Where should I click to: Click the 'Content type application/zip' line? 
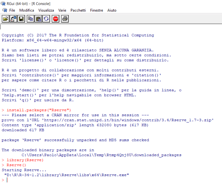pos(75,125)
